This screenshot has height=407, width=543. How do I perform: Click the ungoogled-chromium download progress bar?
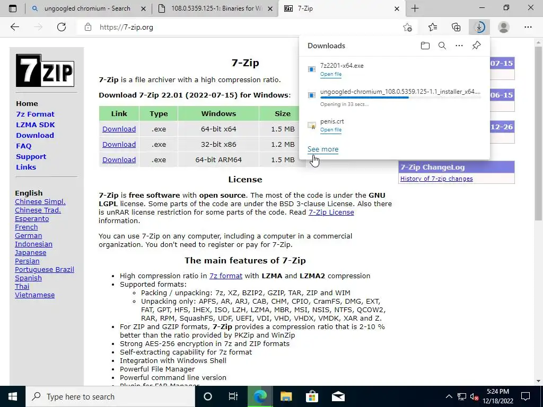click(x=400, y=98)
